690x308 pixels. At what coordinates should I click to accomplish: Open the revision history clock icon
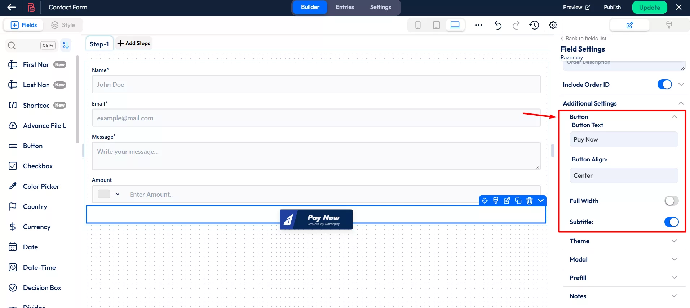534,25
